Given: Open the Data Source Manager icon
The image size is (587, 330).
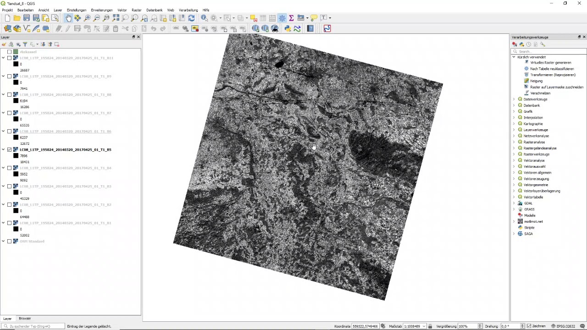Looking at the screenshot, I should pyautogui.click(x=7, y=28).
